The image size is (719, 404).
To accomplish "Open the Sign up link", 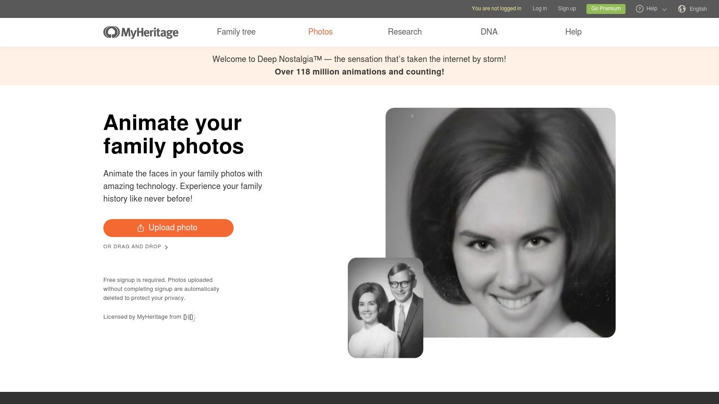I will tap(567, 9).
